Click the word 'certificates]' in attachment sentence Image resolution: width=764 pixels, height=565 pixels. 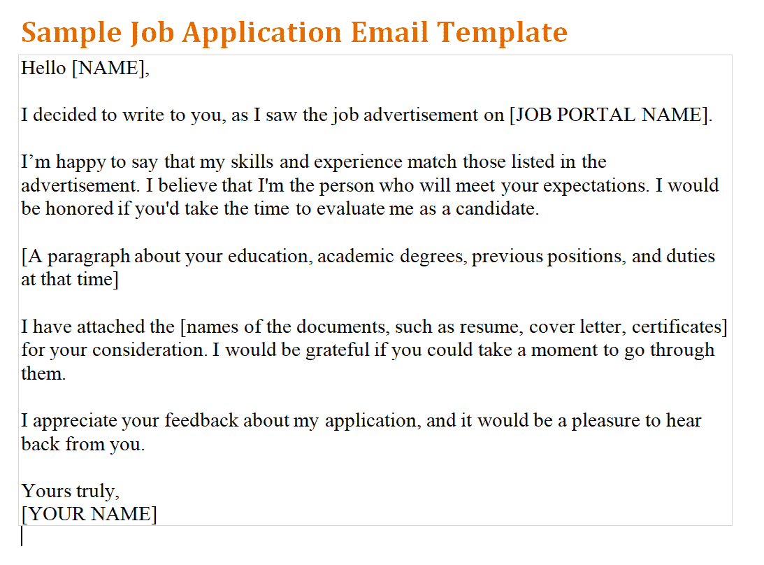pos(679,327)
